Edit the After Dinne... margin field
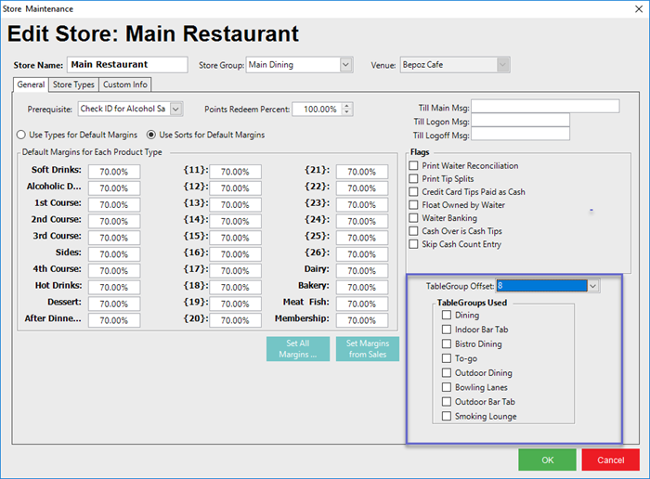The height and width of the screenshot is (479, 650). (114, 320)
